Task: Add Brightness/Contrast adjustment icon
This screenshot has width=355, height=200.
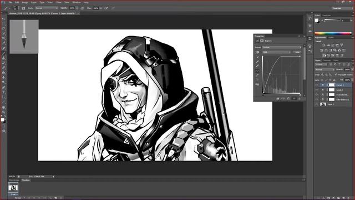Action: (x=324, y=45)
